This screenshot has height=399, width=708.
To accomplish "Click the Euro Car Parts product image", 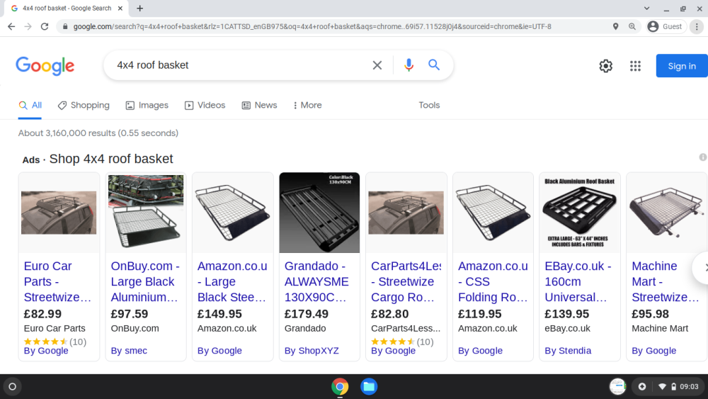I will click(x=59, y=213).
